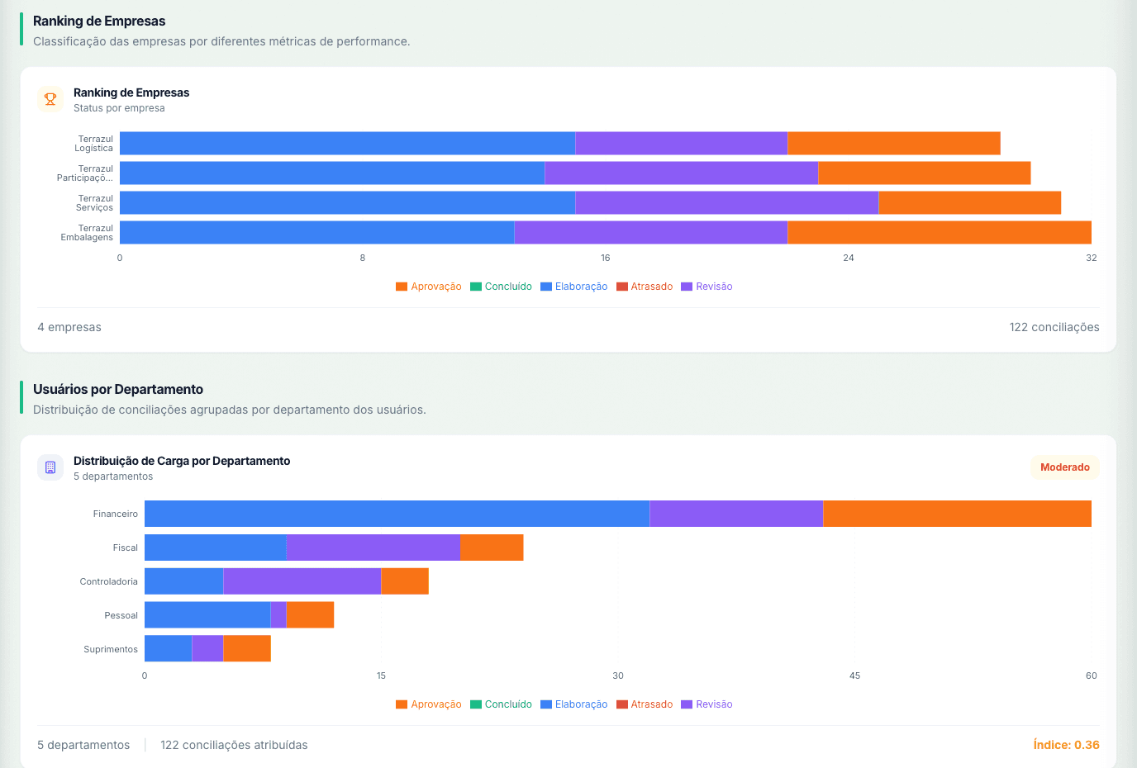Click the 'Índice: 0.36' value
1137x768 pixels.
(x=1066, y=745)
